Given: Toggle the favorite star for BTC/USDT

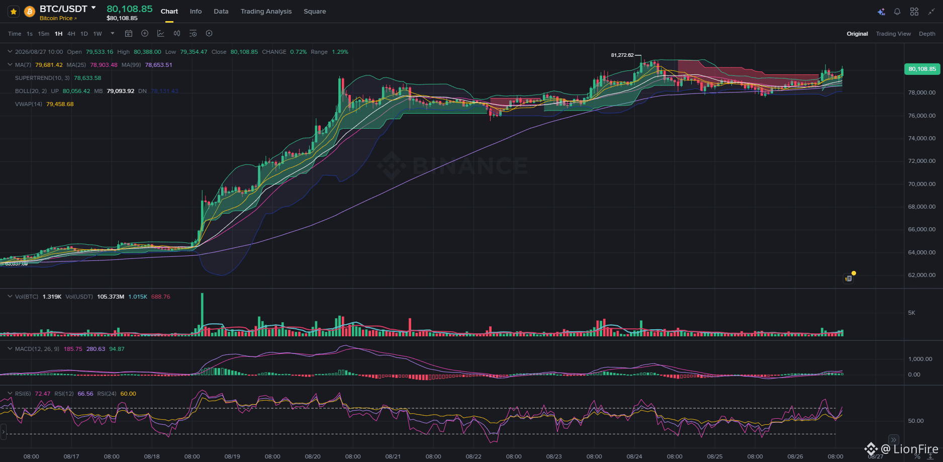Looking at the screenshot, I should [x=14, y=12].
